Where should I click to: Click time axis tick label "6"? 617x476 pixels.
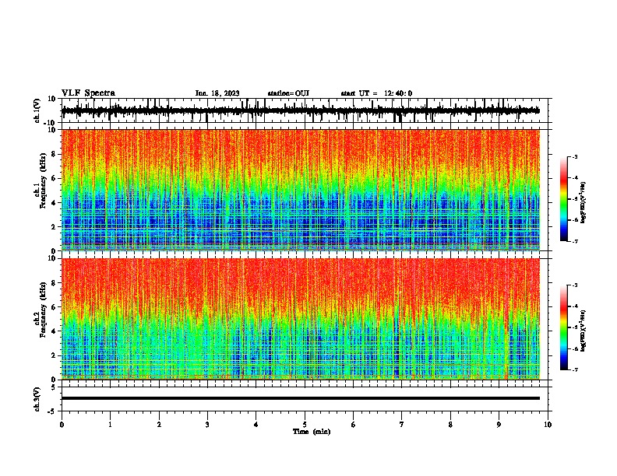coord(354,425)
